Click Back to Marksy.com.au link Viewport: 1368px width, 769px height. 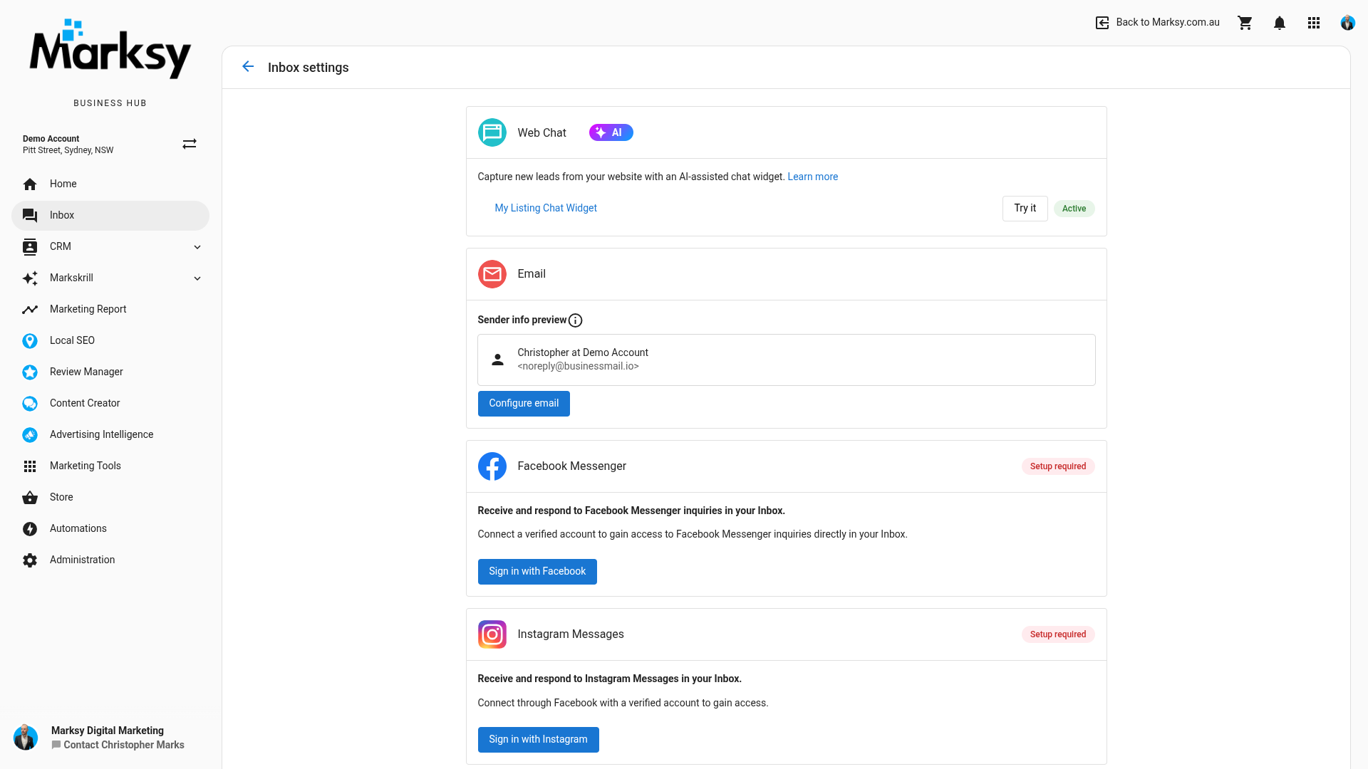1168,23
